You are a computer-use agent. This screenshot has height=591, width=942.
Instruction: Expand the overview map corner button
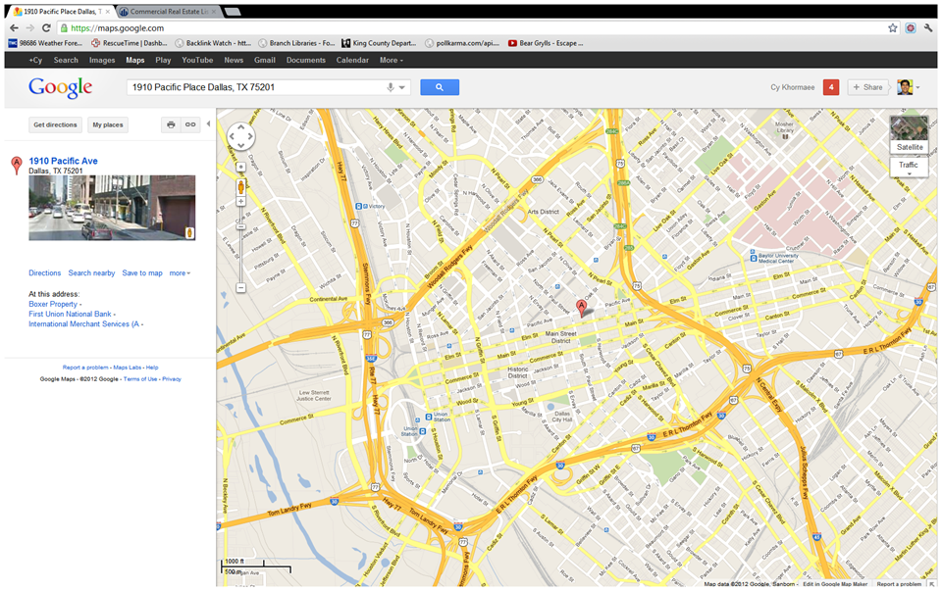pyautogui.click(x=932, y=582)
